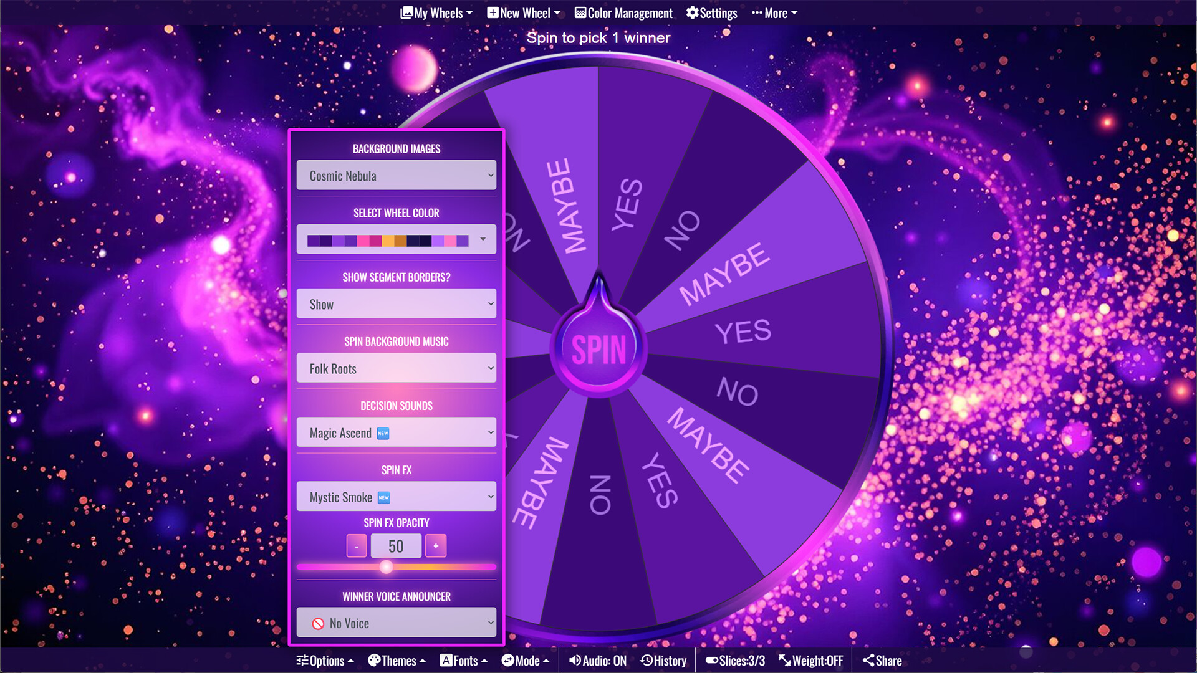Expand the Select Wheel Color palette
Screen dimensions: 1197x673
tap(482, 239)
